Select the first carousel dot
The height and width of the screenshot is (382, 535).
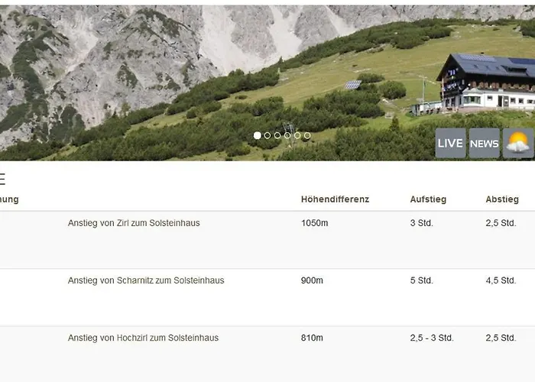[x=258, y=135]
